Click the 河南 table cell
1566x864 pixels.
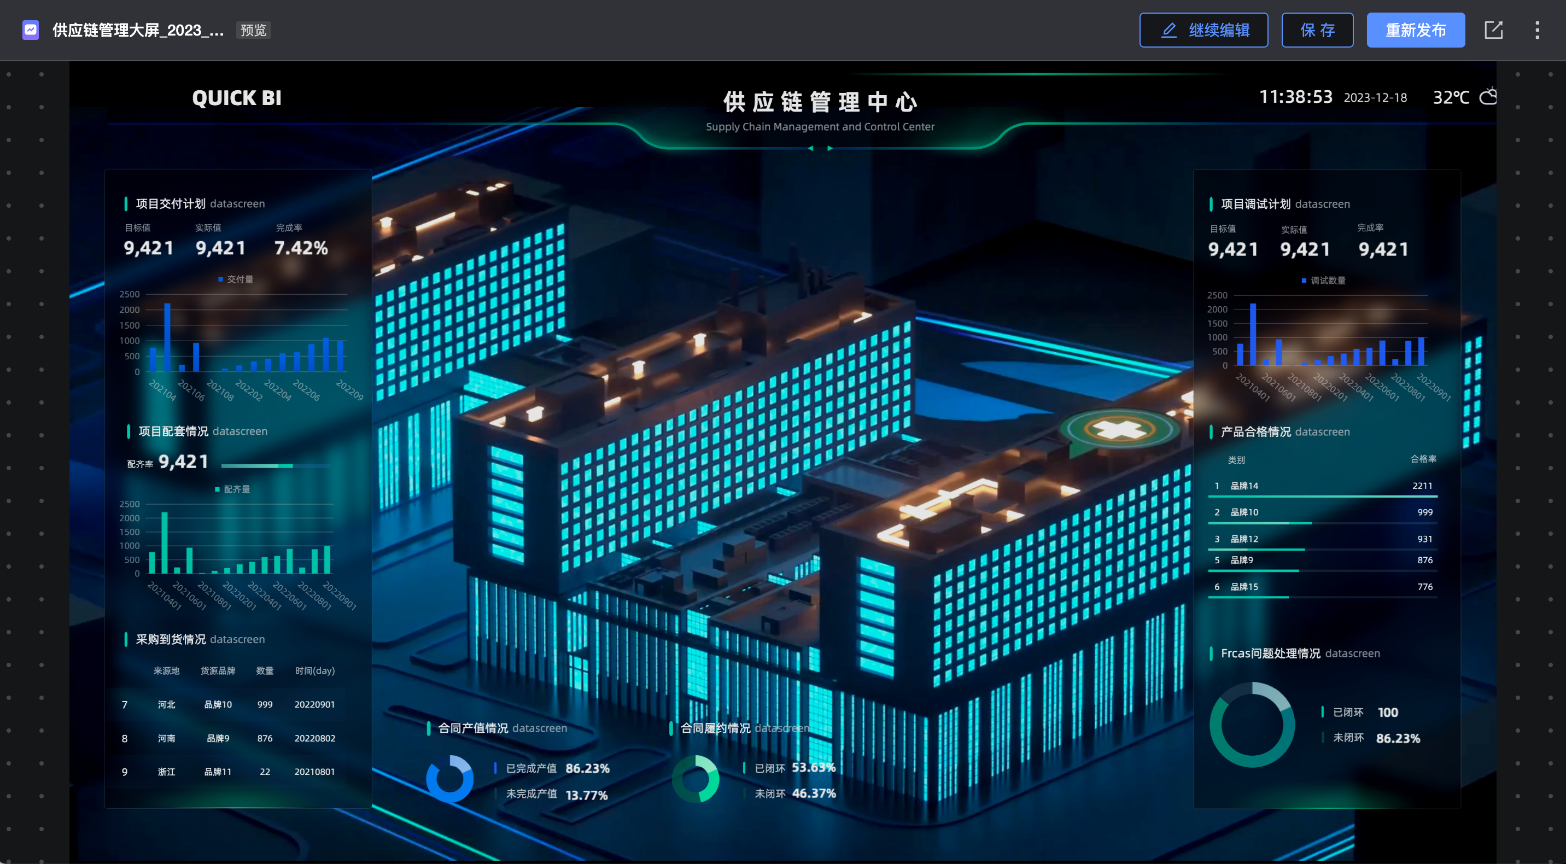pyautogui.click(x=167, y=738)
